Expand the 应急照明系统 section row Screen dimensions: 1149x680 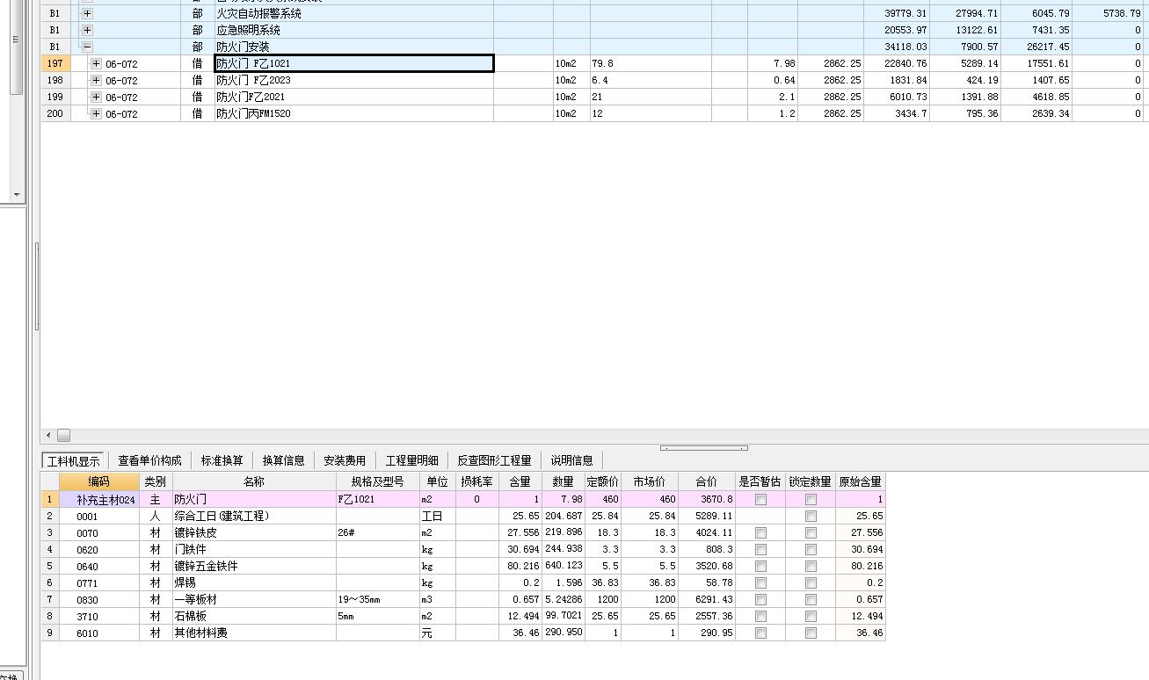point(87,30)
